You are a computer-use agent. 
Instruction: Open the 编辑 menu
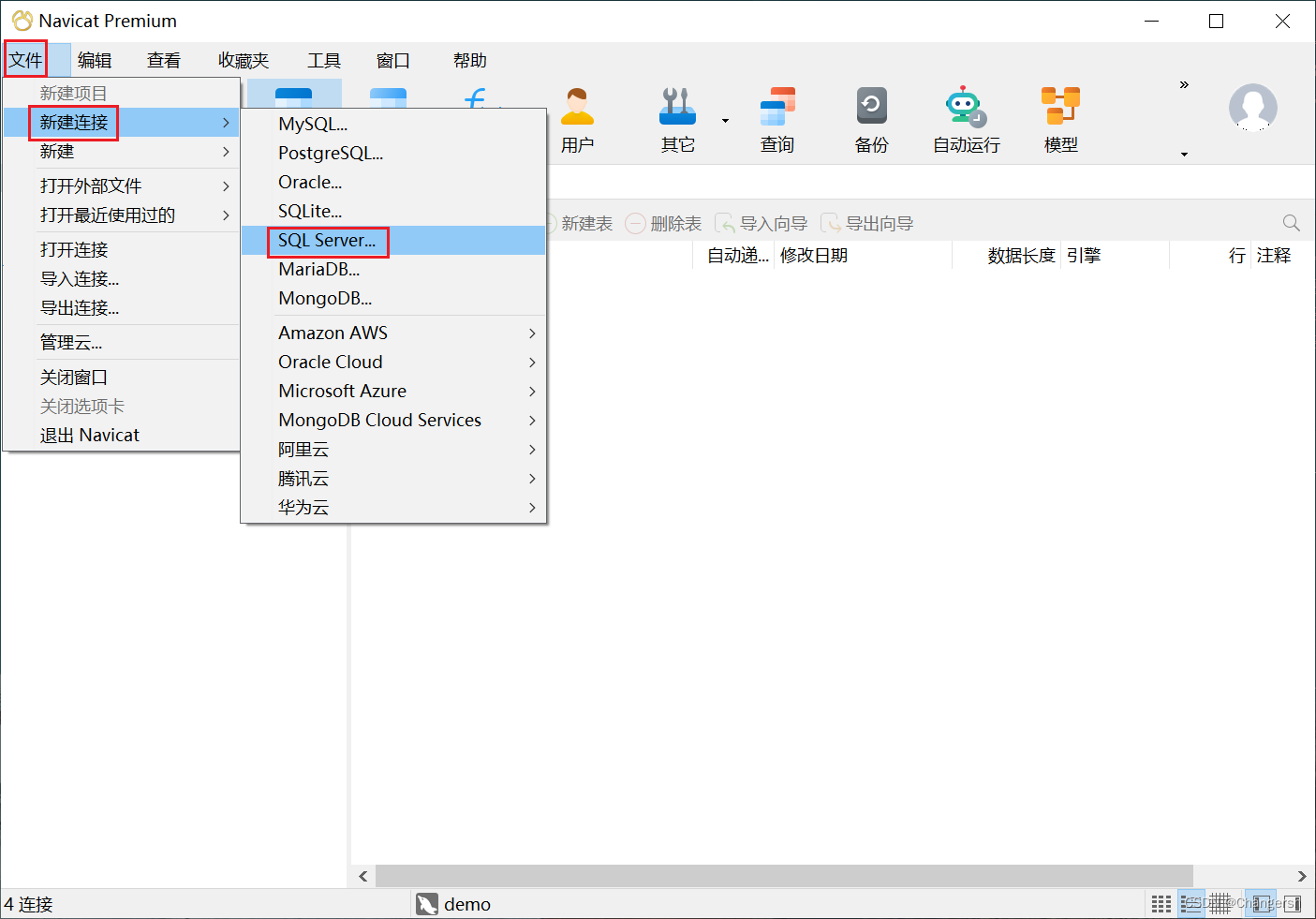click(95, 60)
